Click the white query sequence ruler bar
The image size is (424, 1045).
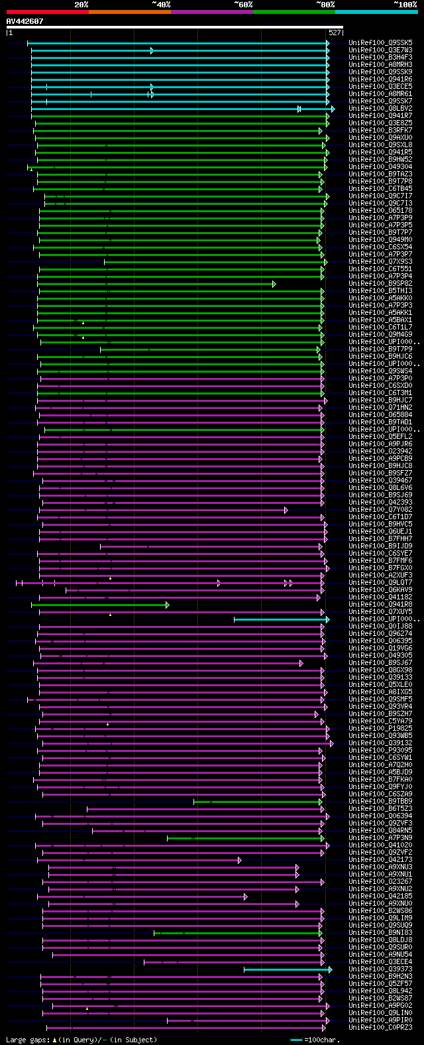175,27
